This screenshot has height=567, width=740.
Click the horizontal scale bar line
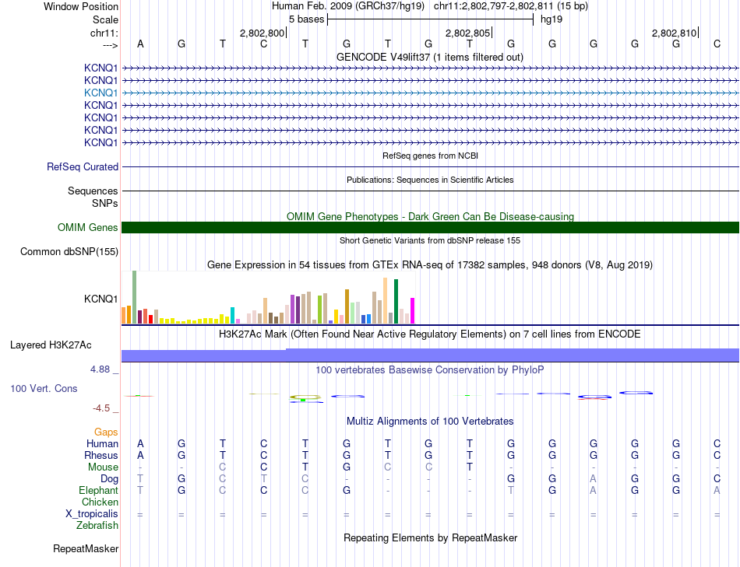pos(431,19)
